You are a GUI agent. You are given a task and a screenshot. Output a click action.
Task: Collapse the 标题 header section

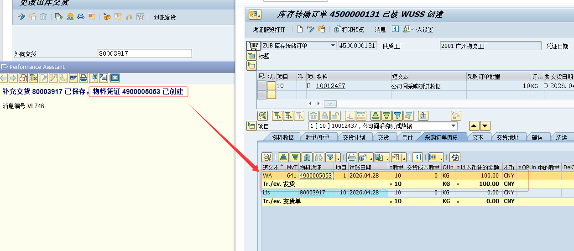point(251,56)
